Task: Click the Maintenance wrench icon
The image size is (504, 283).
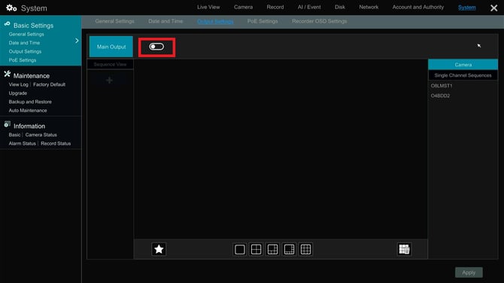Action: click(x=7, y=74)
